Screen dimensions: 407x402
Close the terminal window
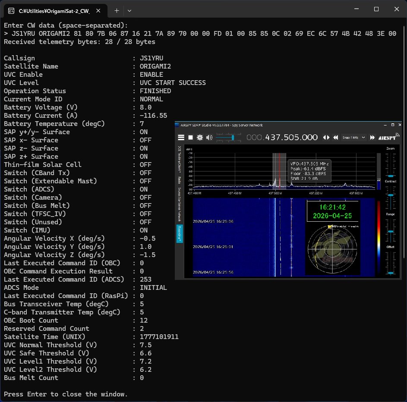397,9
